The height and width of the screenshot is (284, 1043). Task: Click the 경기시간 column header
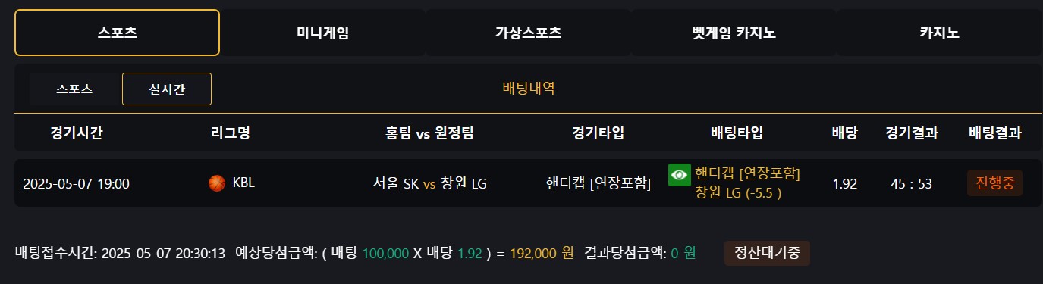(x=76, y=133)
